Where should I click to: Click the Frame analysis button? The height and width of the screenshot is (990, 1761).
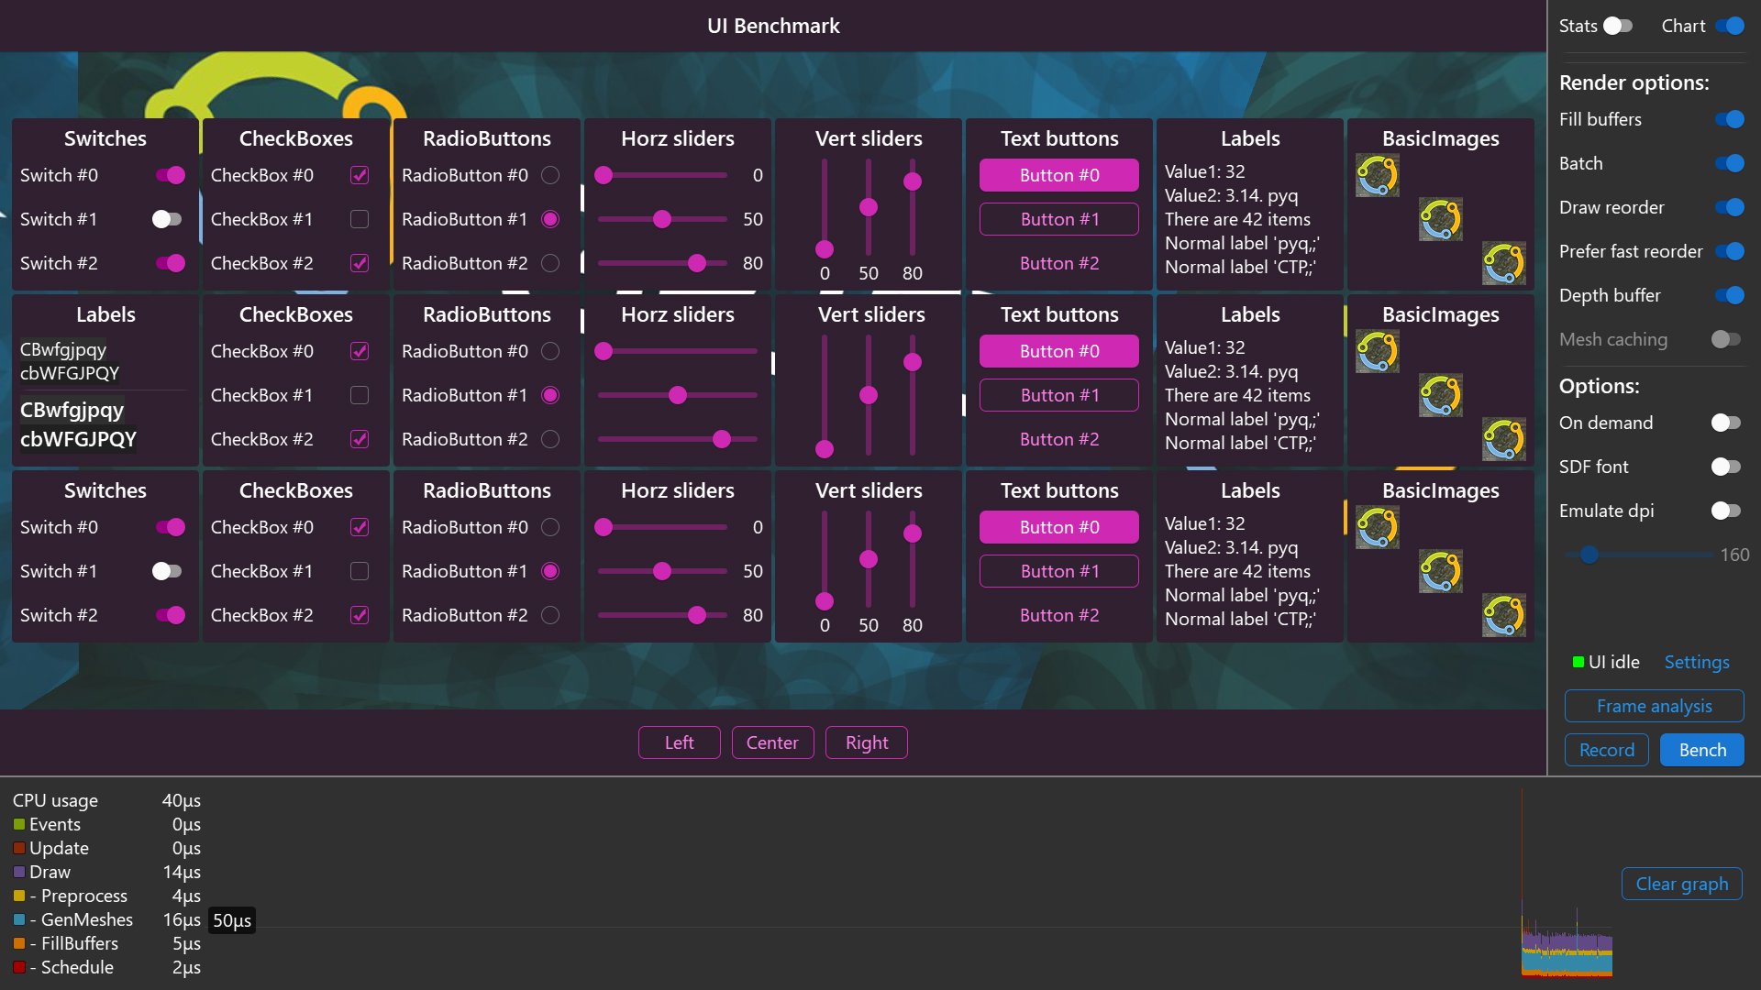pos(1654,706)
